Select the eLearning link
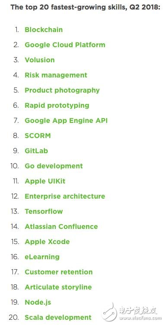This screenshot has width=165, height=325. [x=42, y=257]
